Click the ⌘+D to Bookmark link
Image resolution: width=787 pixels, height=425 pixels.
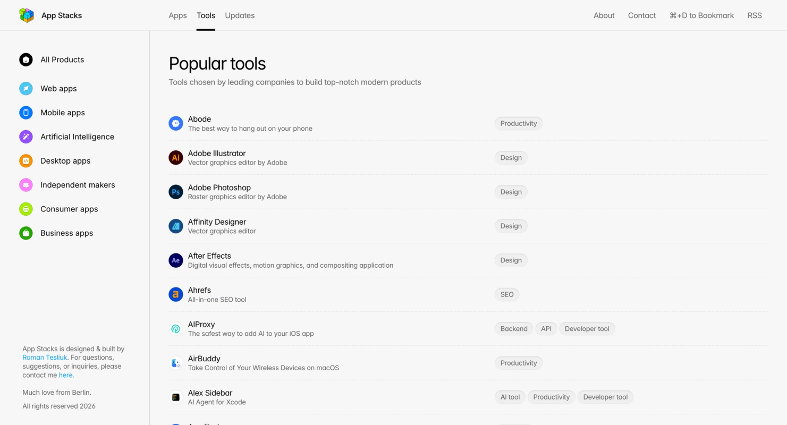pyautogui.click(x=701, y=15)
